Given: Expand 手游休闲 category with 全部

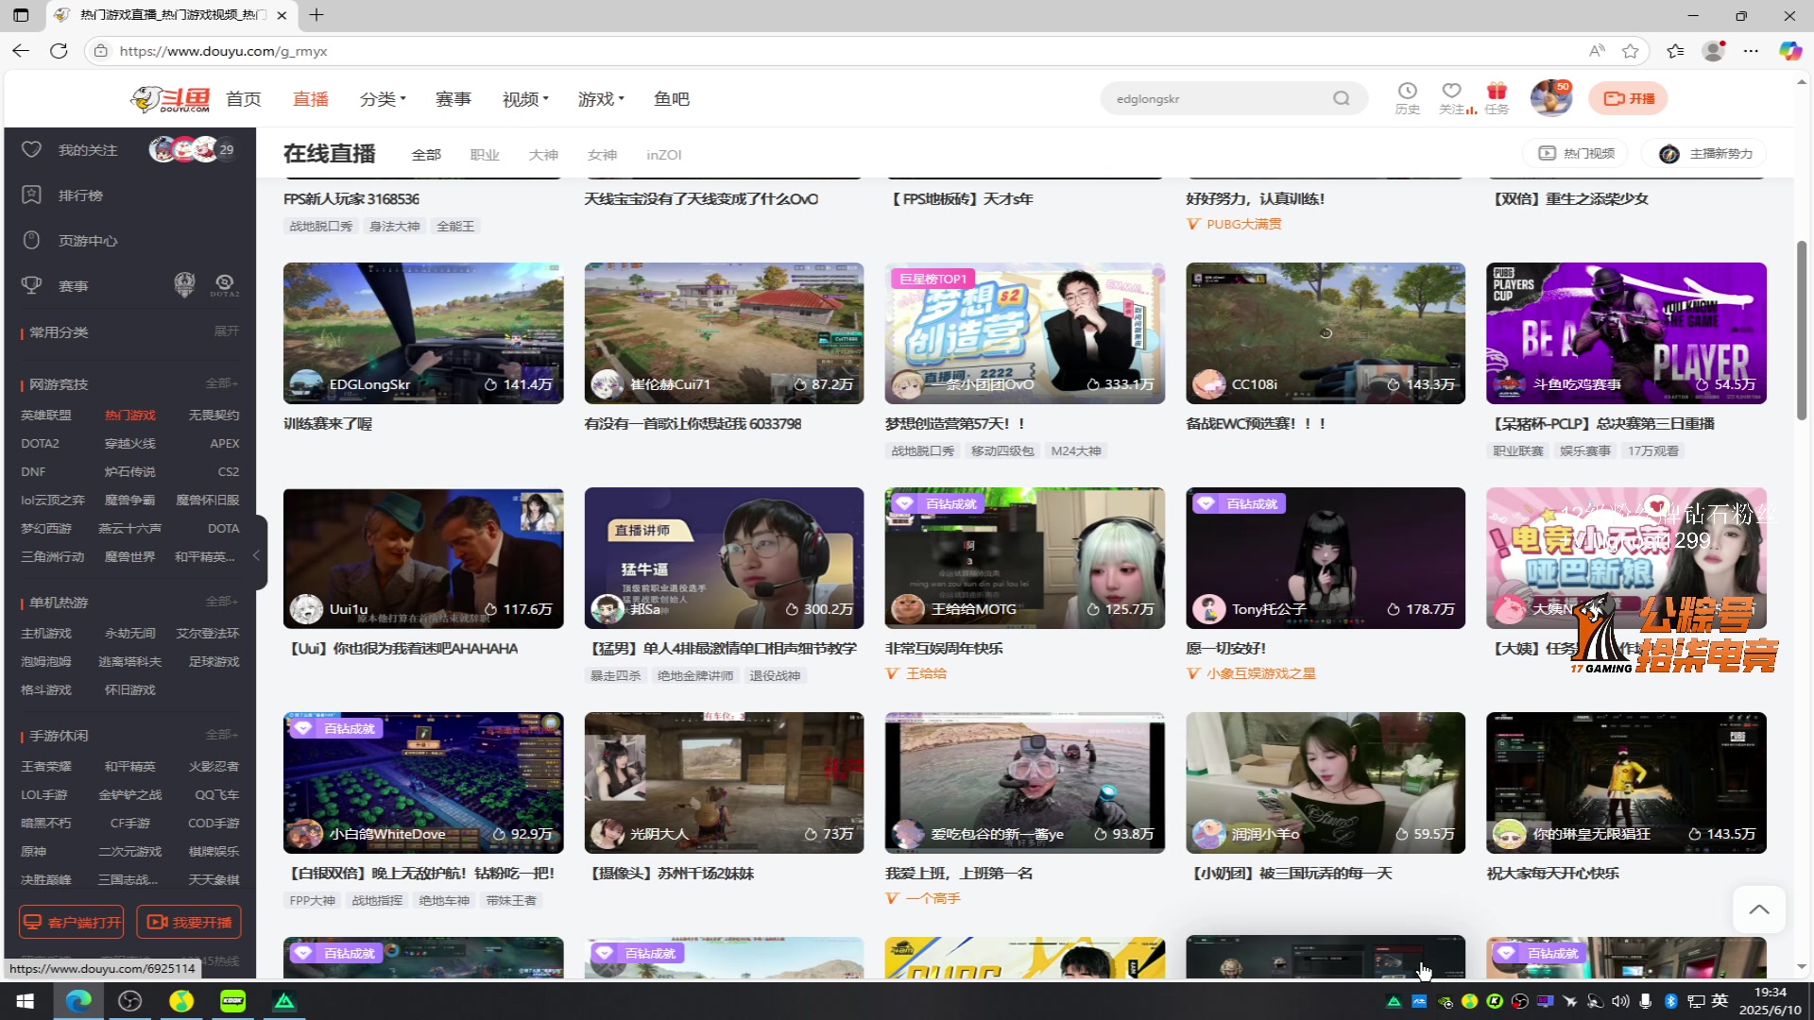Looking at the screenshot, I should click(x=222, y=735).
